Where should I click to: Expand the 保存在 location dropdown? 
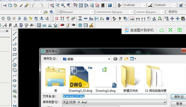point(109,59)
